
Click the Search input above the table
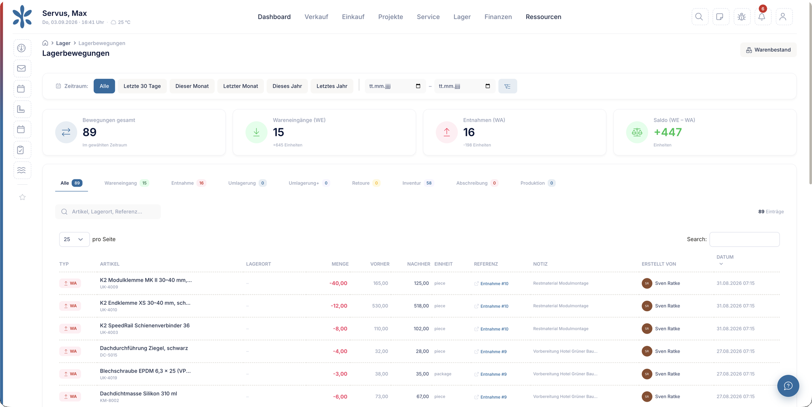click(745, 239)
